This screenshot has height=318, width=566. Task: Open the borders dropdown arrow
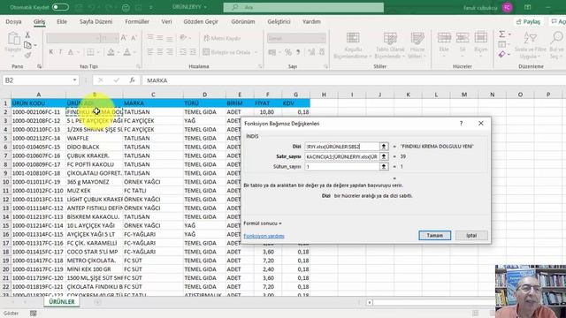(98, 53)
